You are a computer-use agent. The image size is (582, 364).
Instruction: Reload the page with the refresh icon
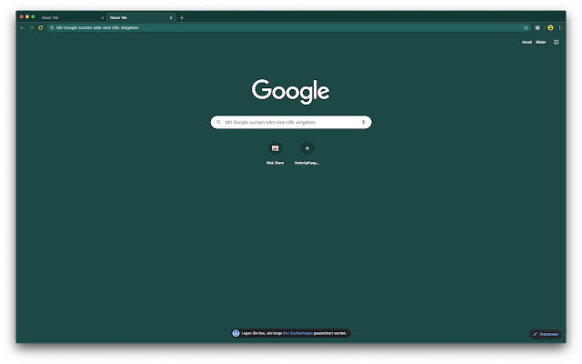point(40,28)
